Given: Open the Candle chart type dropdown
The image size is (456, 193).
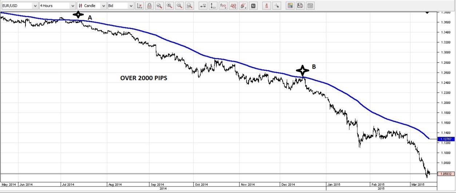Looking at the screenshot, I should [92, 6].
